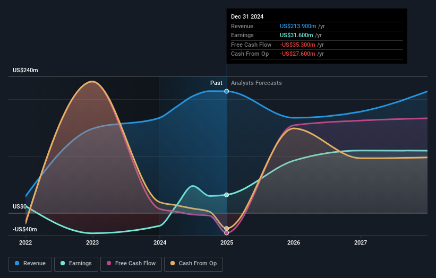
Task: Click the -US$40m y-axis label
Action: pyautogui.click(x=25, y=229)
